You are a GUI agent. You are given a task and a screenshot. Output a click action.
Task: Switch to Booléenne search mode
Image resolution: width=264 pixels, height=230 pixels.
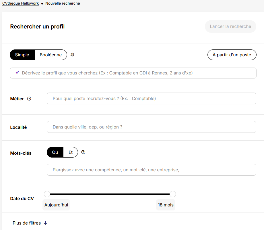tap(51, 55)
